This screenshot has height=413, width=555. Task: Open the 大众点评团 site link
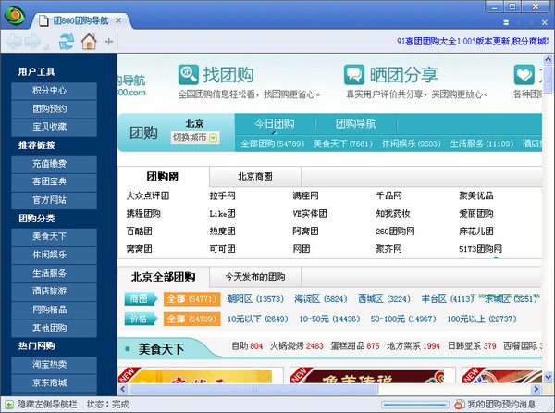coord(148,195)
